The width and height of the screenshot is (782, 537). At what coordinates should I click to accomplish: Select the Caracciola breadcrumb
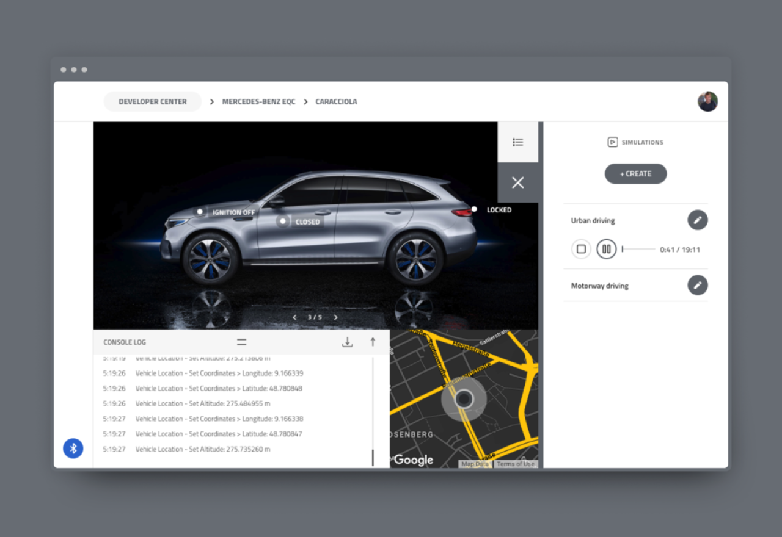coord(336,102)
